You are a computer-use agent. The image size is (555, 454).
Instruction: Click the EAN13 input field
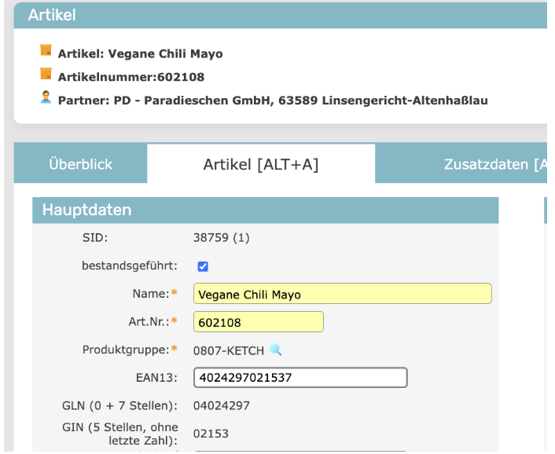pos(300,378)
